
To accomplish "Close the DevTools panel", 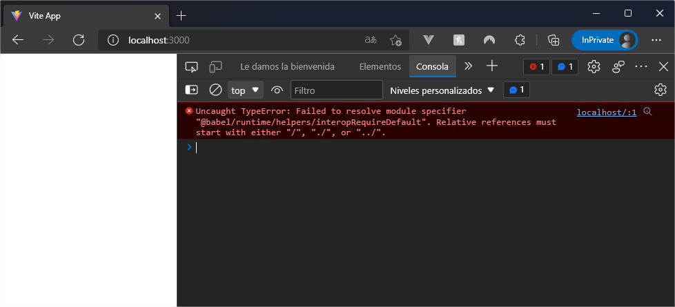I will [x=663, y=66].
